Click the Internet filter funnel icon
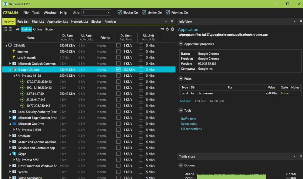This screenshot has height=179, width=303. (14, 51)
